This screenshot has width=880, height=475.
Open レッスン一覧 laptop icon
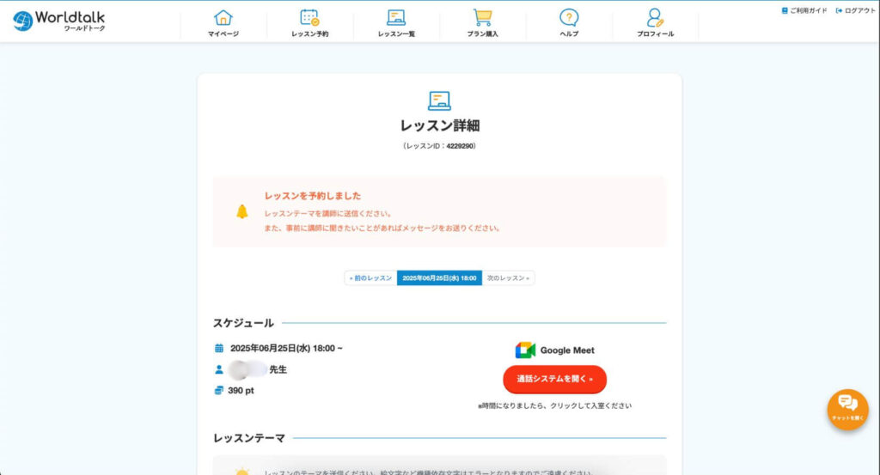[396, 18]
